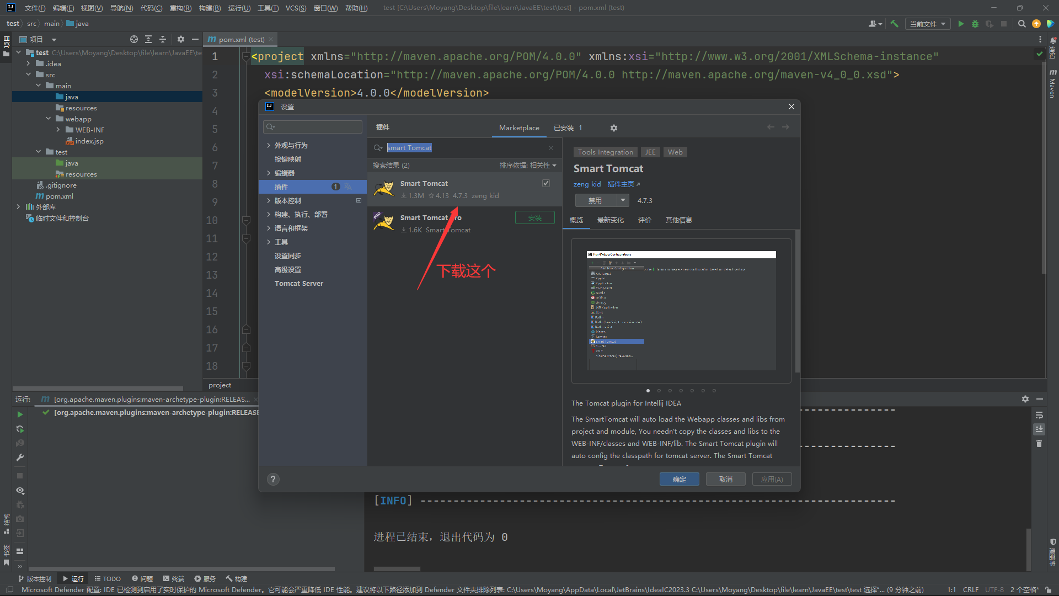Toggle the eye icon in run panel
The image size is (1059, 596).
[20, 491]
